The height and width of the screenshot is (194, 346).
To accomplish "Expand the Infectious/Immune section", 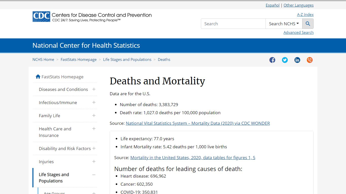I will pos(94,102).
